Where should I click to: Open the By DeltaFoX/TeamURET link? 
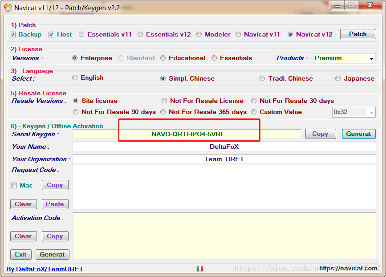point(45,269)
